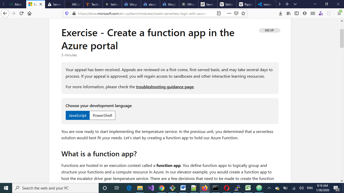Open the browser home page
The width and height of the screenshot is (344, 193).
tap(29, 13)
